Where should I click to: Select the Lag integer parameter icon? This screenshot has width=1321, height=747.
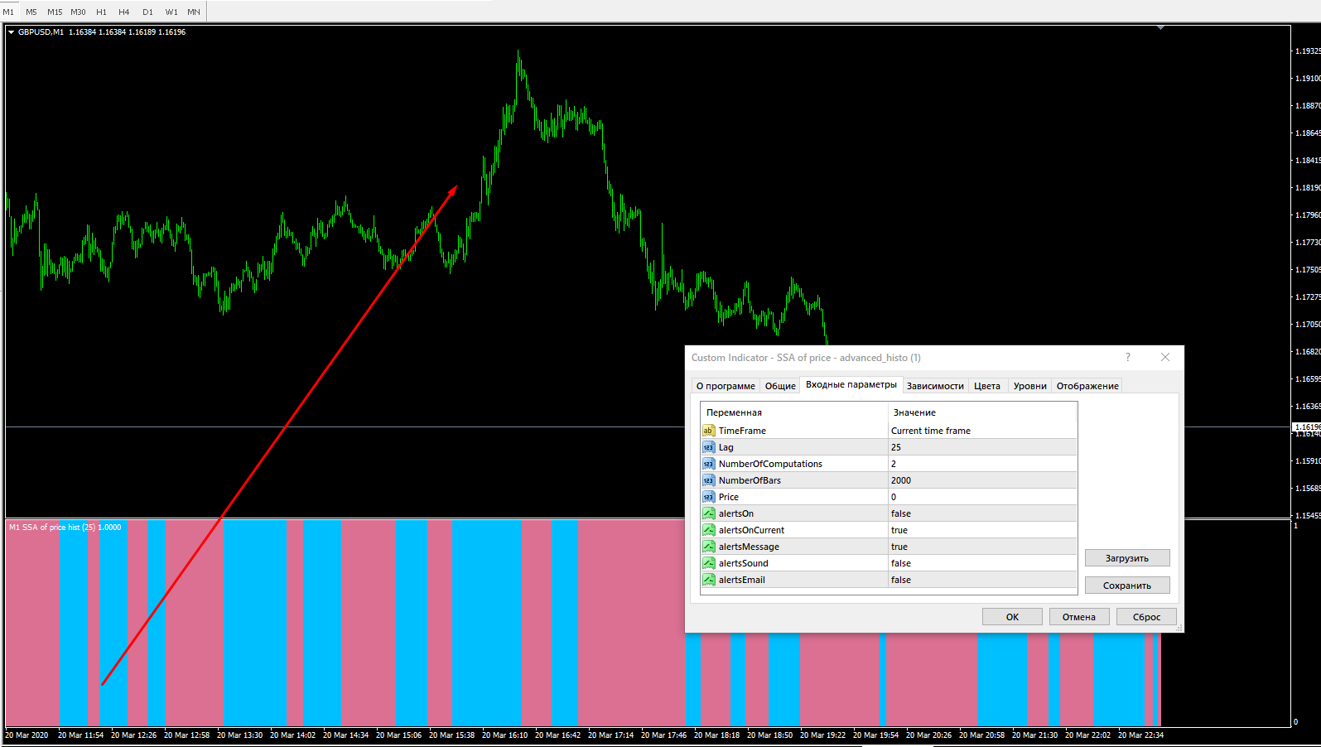tap(708, 447)
